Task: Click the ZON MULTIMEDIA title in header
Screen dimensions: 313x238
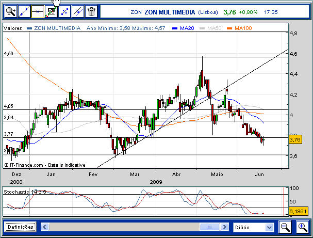Action: (x=170, y=12)
